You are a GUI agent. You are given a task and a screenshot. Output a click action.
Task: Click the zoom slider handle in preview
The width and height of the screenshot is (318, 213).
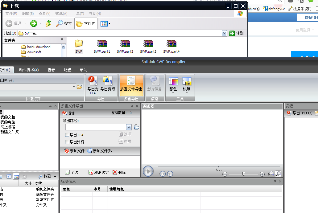(244, 174)
